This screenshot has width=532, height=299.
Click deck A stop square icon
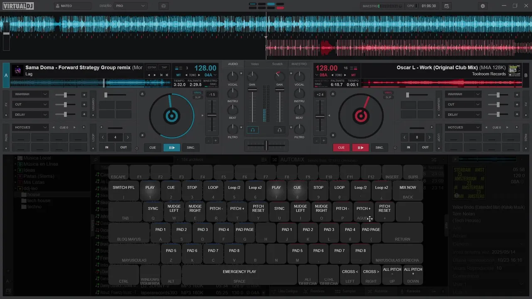(x=142, y=135)
